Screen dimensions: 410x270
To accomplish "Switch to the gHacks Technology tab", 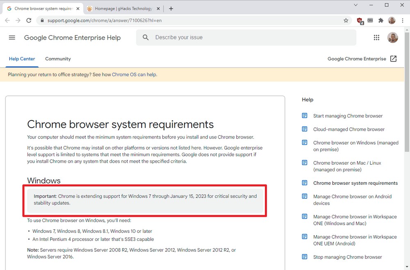I will click(123, 9).
